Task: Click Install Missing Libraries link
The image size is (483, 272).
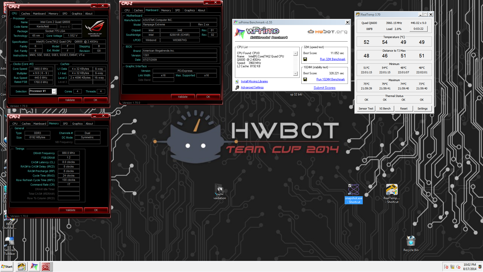Action: [254, 81]
